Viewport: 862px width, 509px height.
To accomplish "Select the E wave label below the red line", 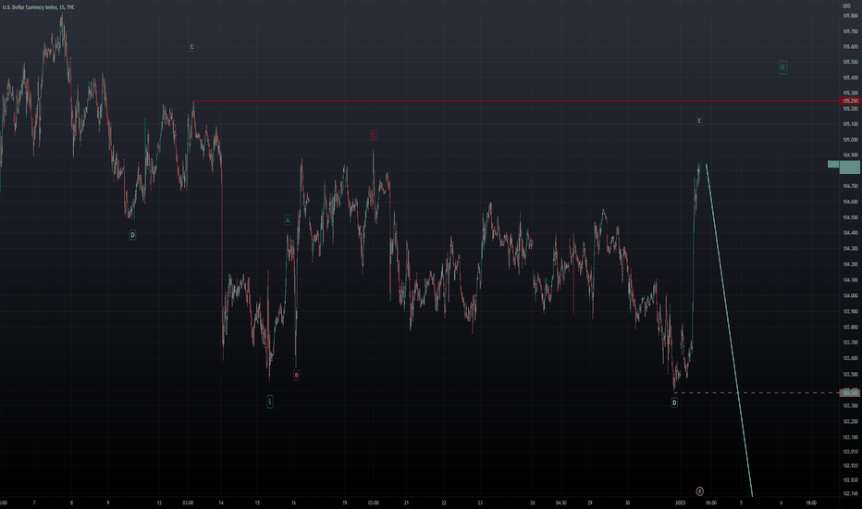I will point(699,120).
